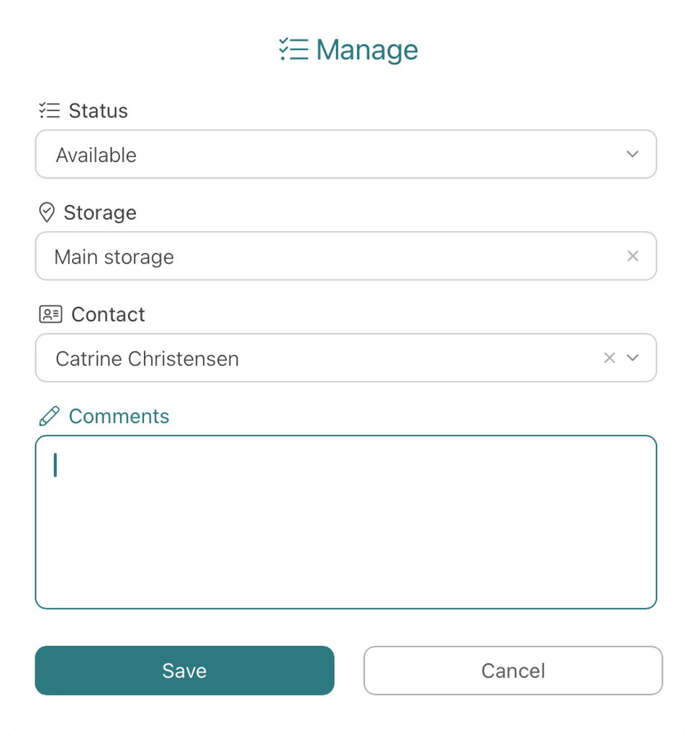Click the Comments label

pyautogui.click(x=119, y=415)
